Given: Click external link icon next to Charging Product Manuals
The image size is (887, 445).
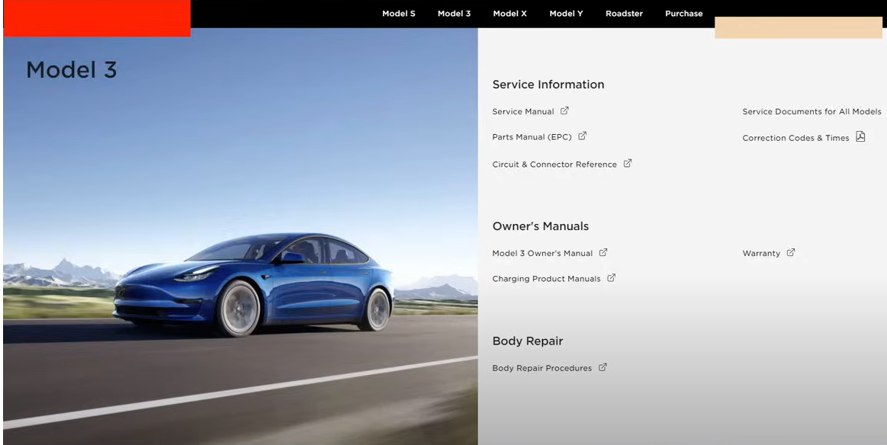Looking at the screenshot, I should pyautogui.click(x=611, y=278).
